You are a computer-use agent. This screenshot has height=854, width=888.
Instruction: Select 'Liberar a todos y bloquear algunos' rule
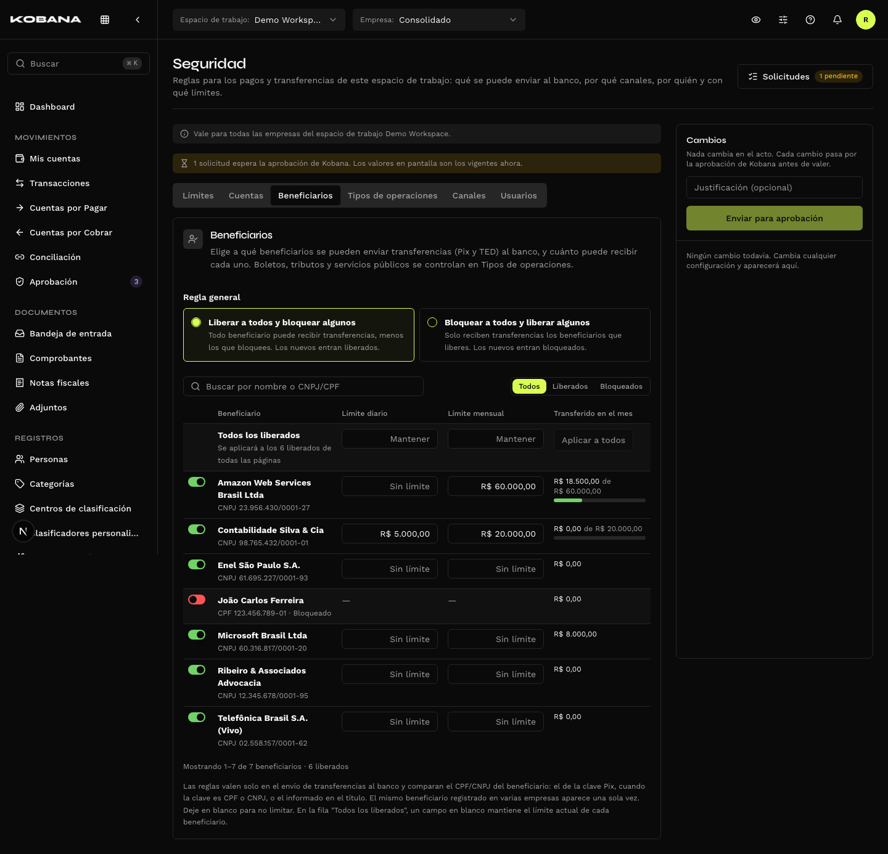tap(298, 335)
